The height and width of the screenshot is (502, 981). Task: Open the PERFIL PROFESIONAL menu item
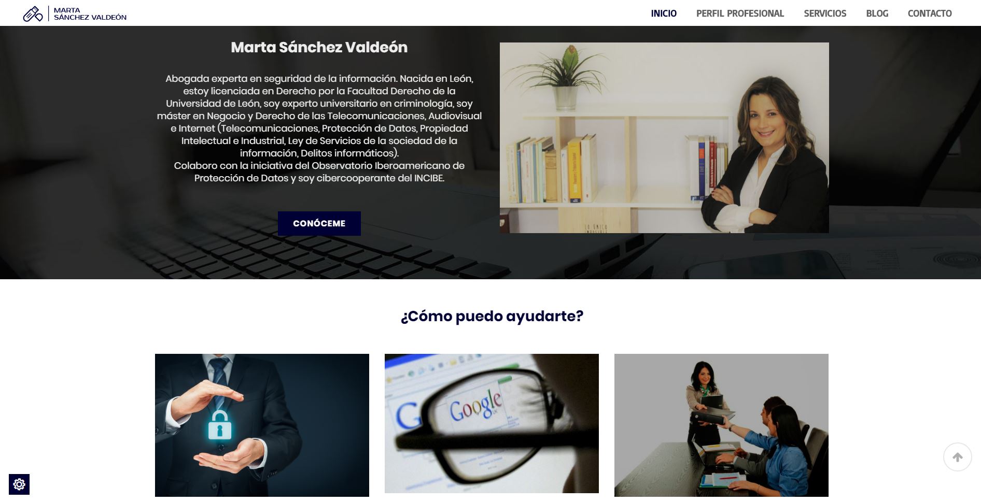tap(740, 13)
